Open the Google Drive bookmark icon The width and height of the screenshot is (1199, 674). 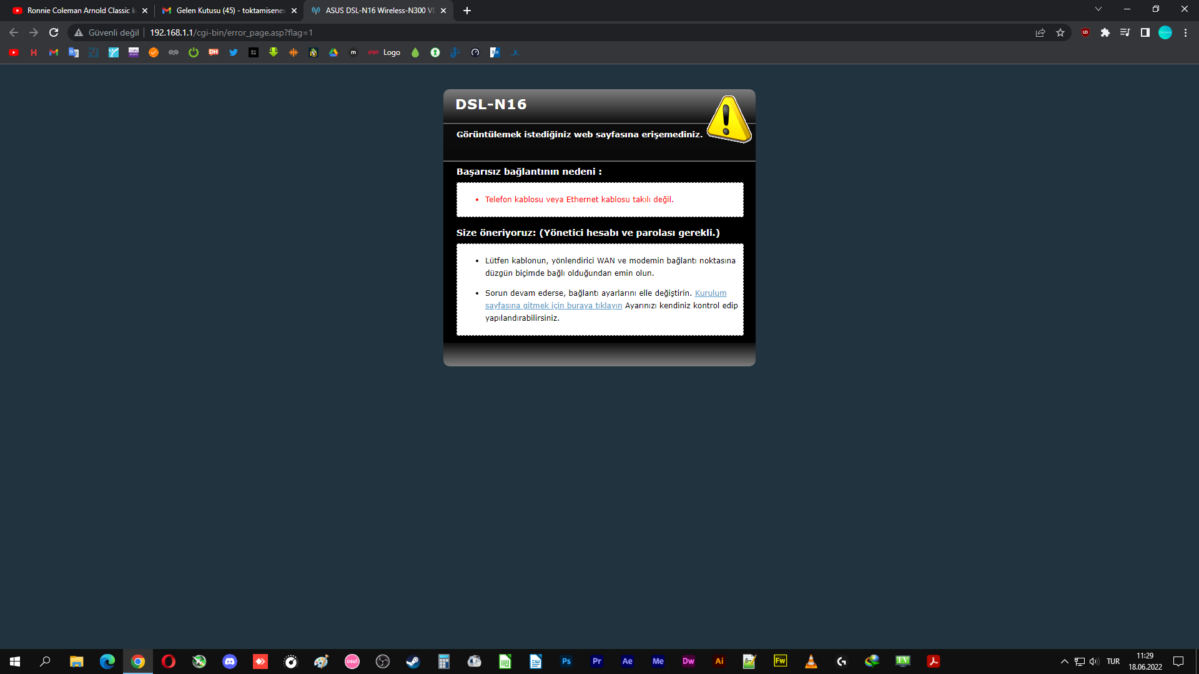[333, 52]
